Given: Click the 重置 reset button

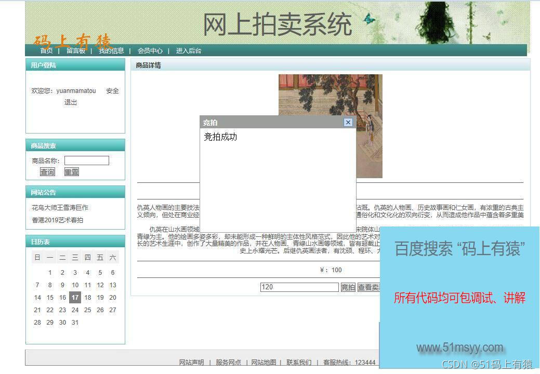Looking at the screenshot, I should click(72, 172).
